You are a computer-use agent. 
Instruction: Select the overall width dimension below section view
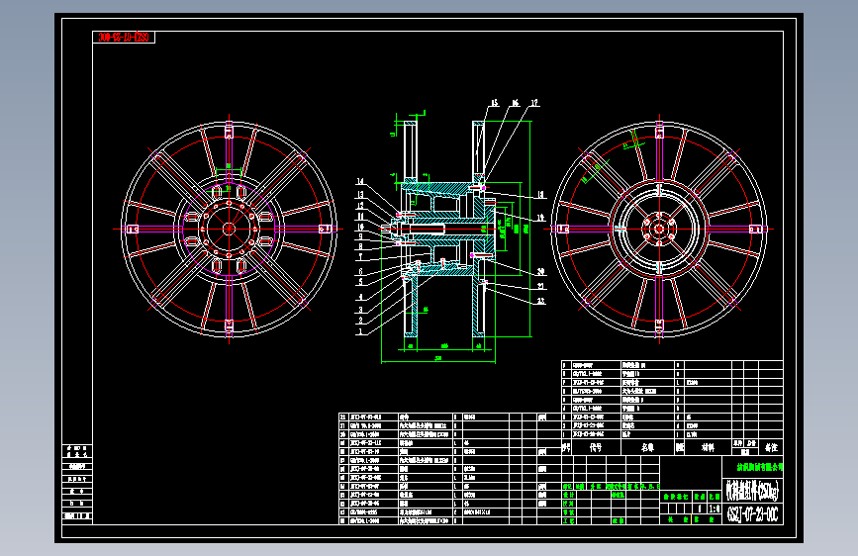(437, 358)
